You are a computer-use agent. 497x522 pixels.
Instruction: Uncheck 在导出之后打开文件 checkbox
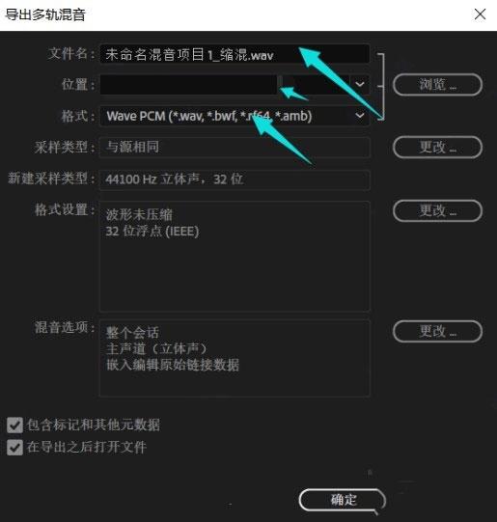[15, 448]
